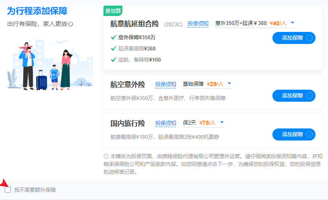Expand the 保2天 ¥75/人 dropdown

click(222, 123)
